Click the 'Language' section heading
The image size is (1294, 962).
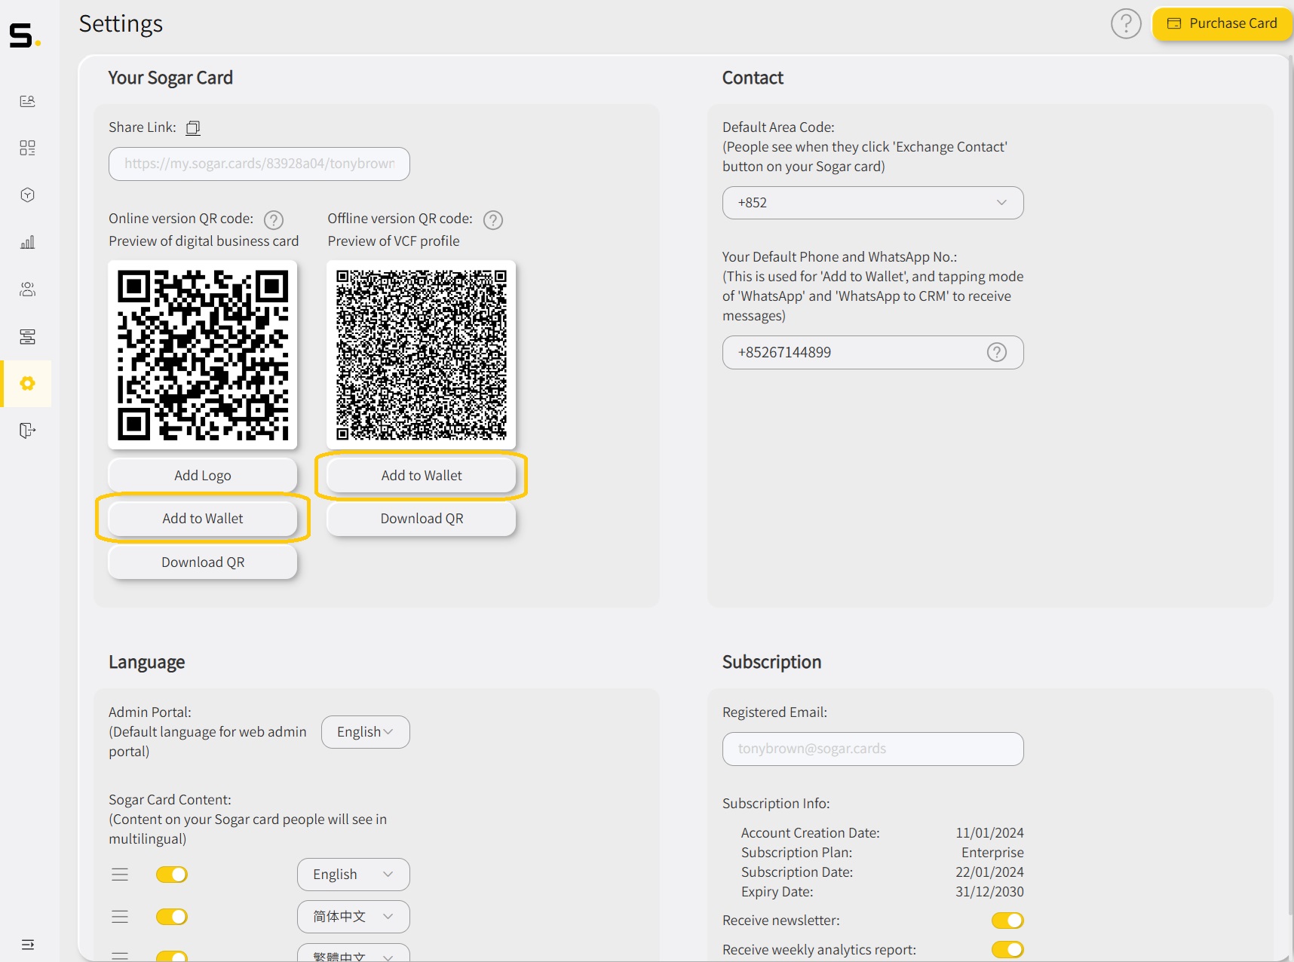point(147,662)
